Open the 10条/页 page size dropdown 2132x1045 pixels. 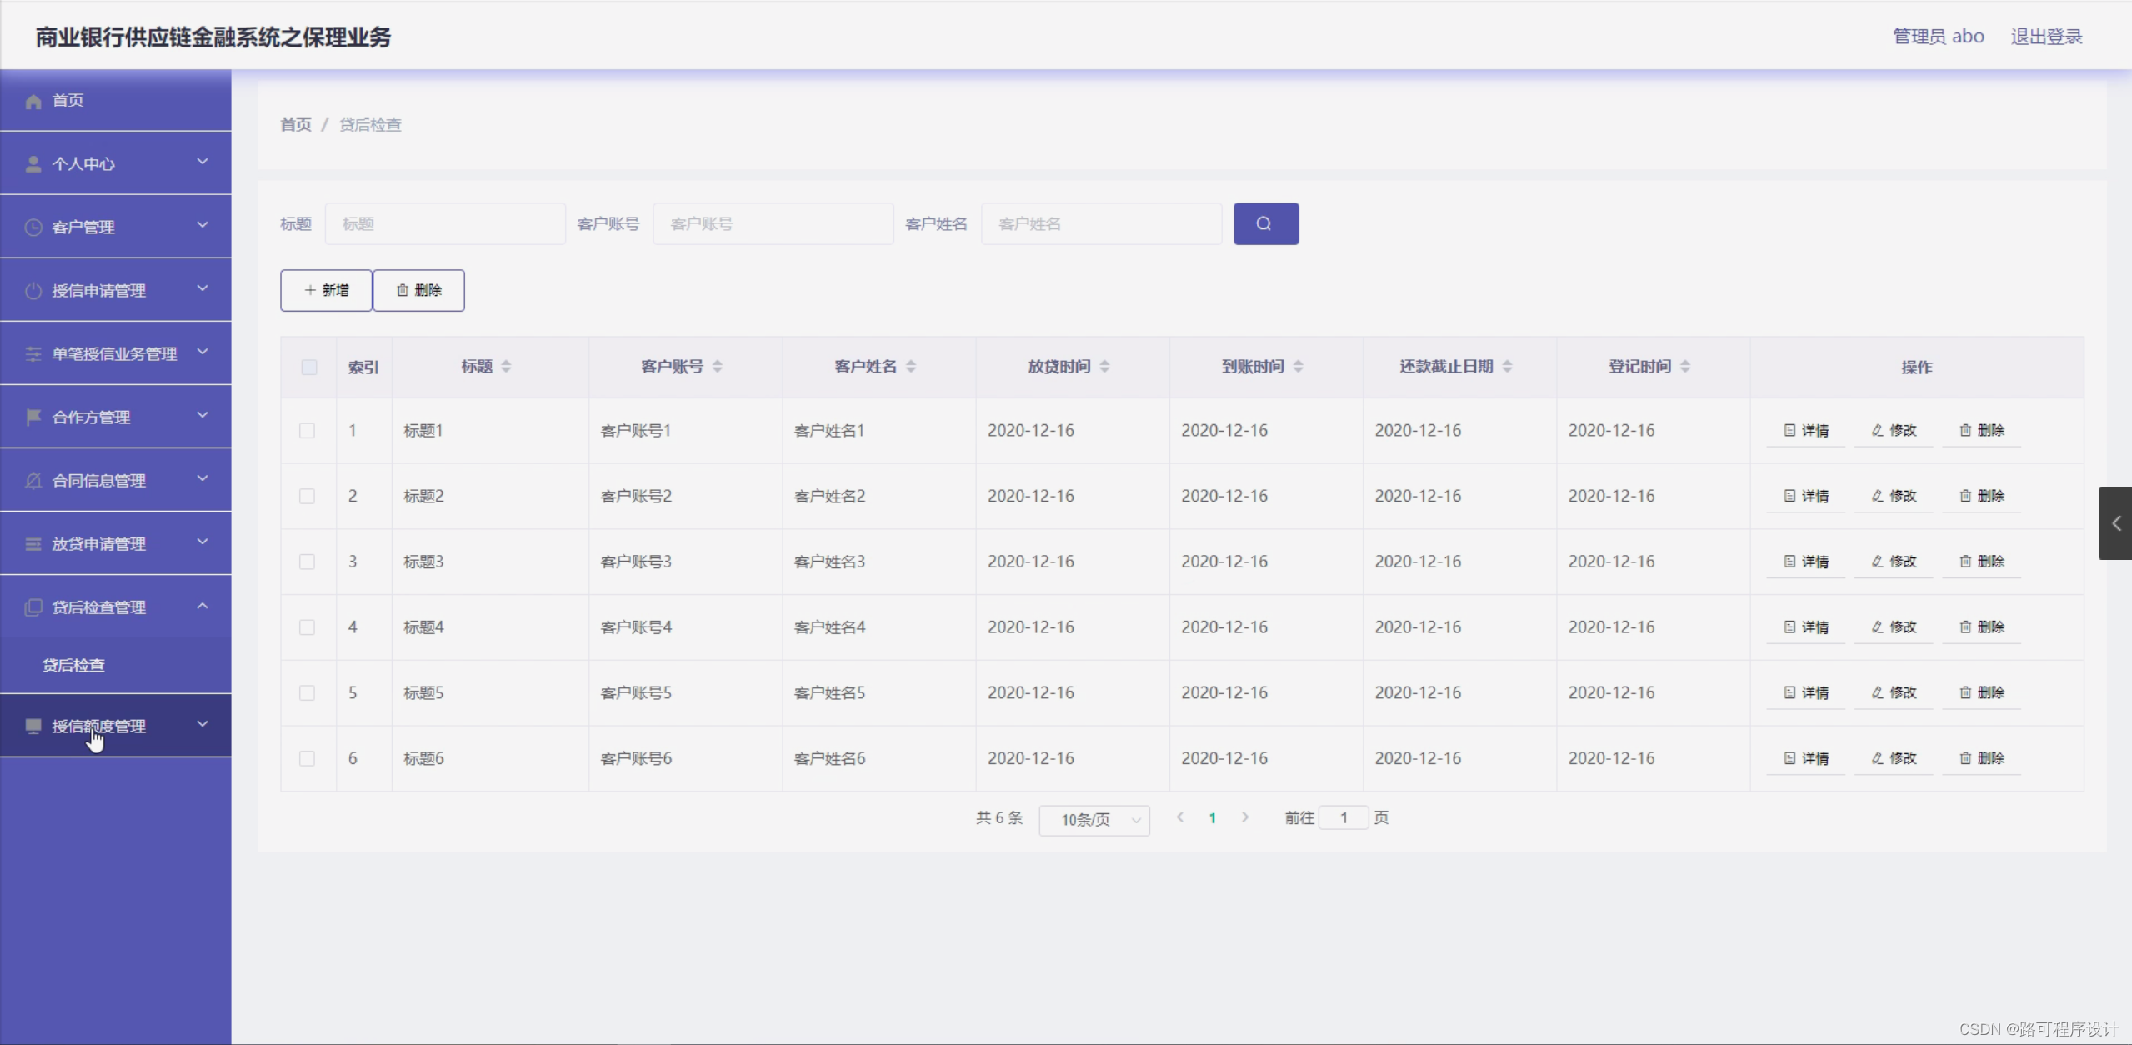pyautogui.click(x=1094, y=820)
